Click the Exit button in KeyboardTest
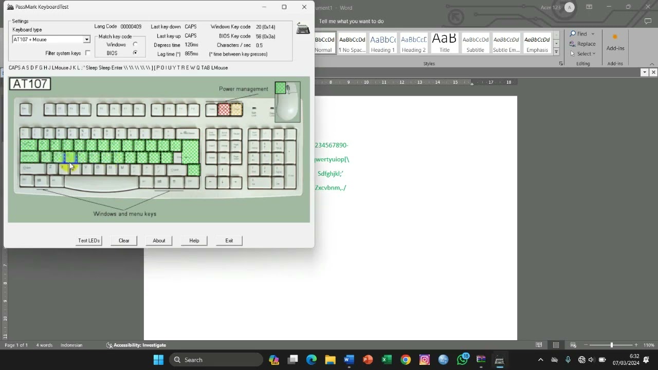The height and width of the screenshot is (370, 658). [229, 240]
